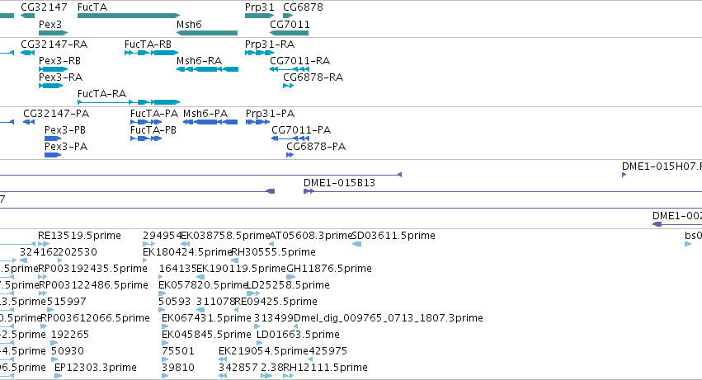Click EST 50930 label
702x380 pixels.
[x=68, y=351]
